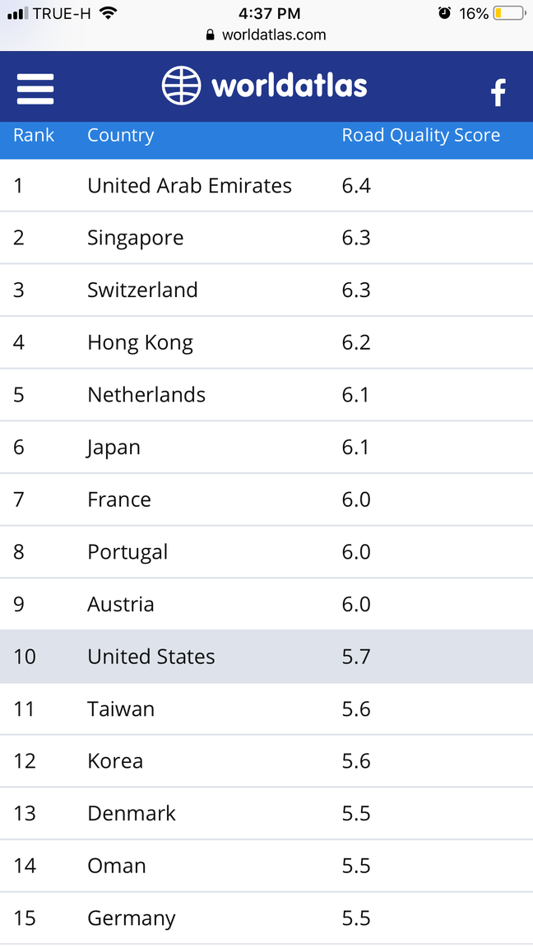
Task: Open the Facebook icon in header
Action: [498, 93]
